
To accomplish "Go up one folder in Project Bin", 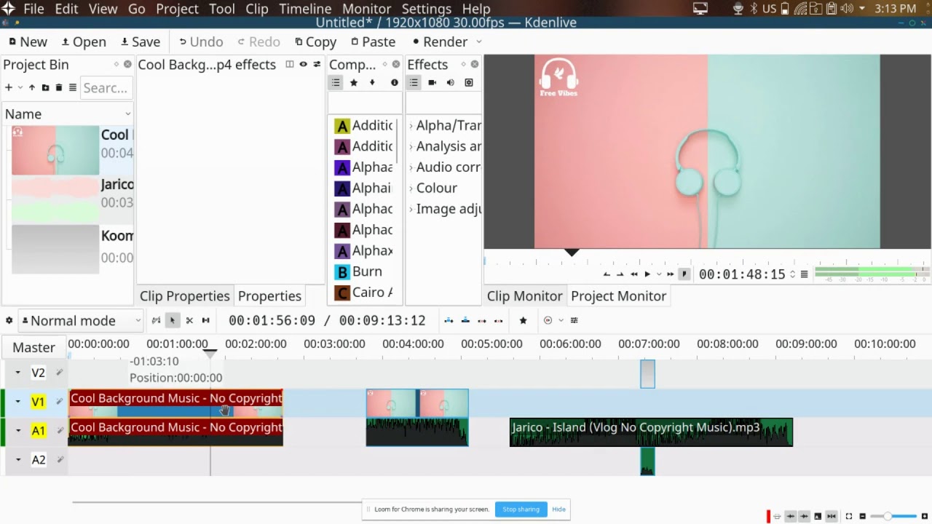I will [32, 87].
